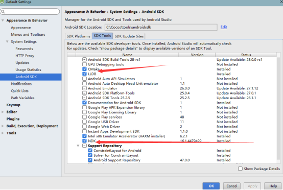Viewport: 283px width, 190px height.
Task: Sort by the Version column header
Action: click(x=197, y=55)
